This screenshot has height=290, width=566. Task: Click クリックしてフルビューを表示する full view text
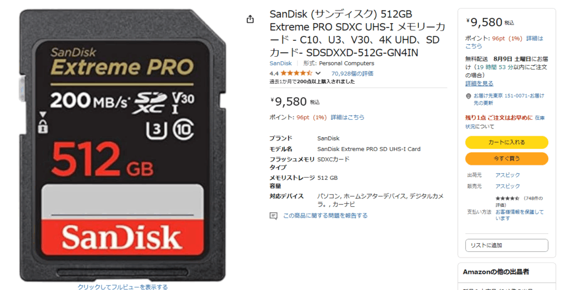point(123,287)
